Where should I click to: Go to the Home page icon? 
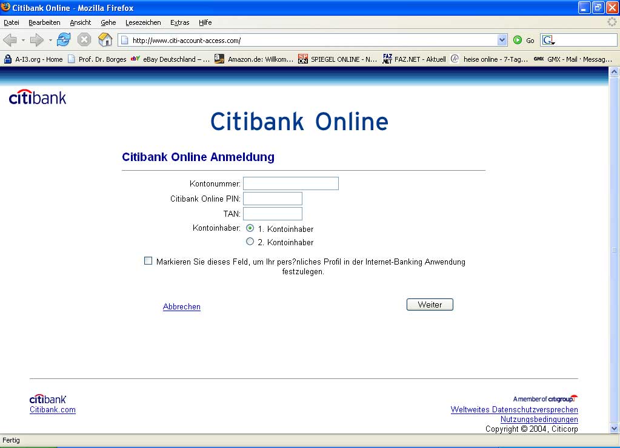pyautogui.click(x=105, y=39)
